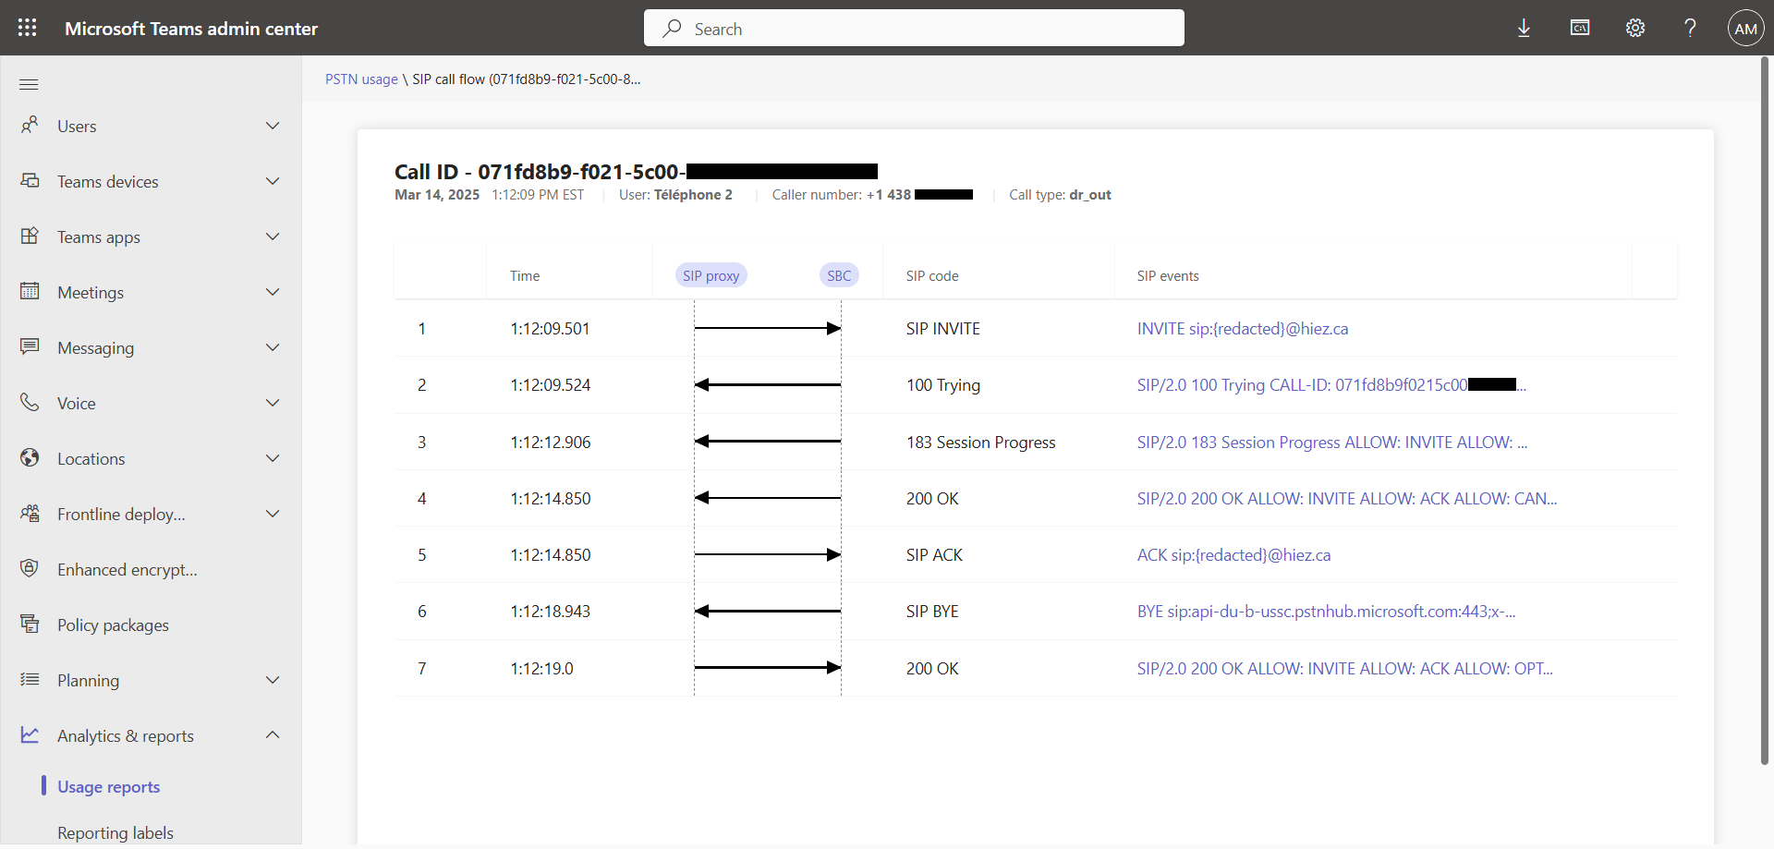1774x849 pixels.
Task: Open the settings gear icon
Action: [1635, 28]
